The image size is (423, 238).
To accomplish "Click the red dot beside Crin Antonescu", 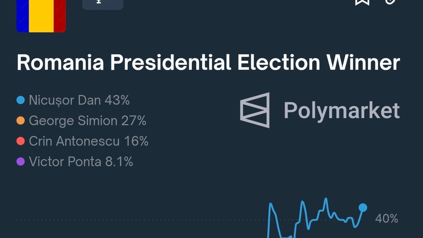I will [21, 141].
